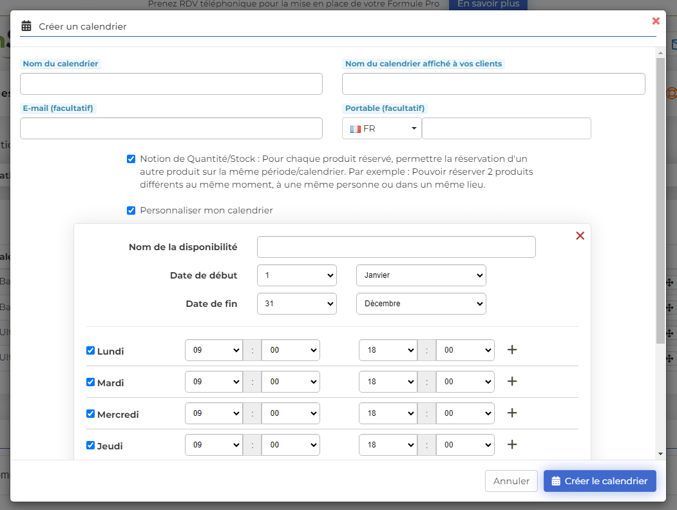Focus Nom du calendrier affiché à vos clients field

click(x=493, y=84)
